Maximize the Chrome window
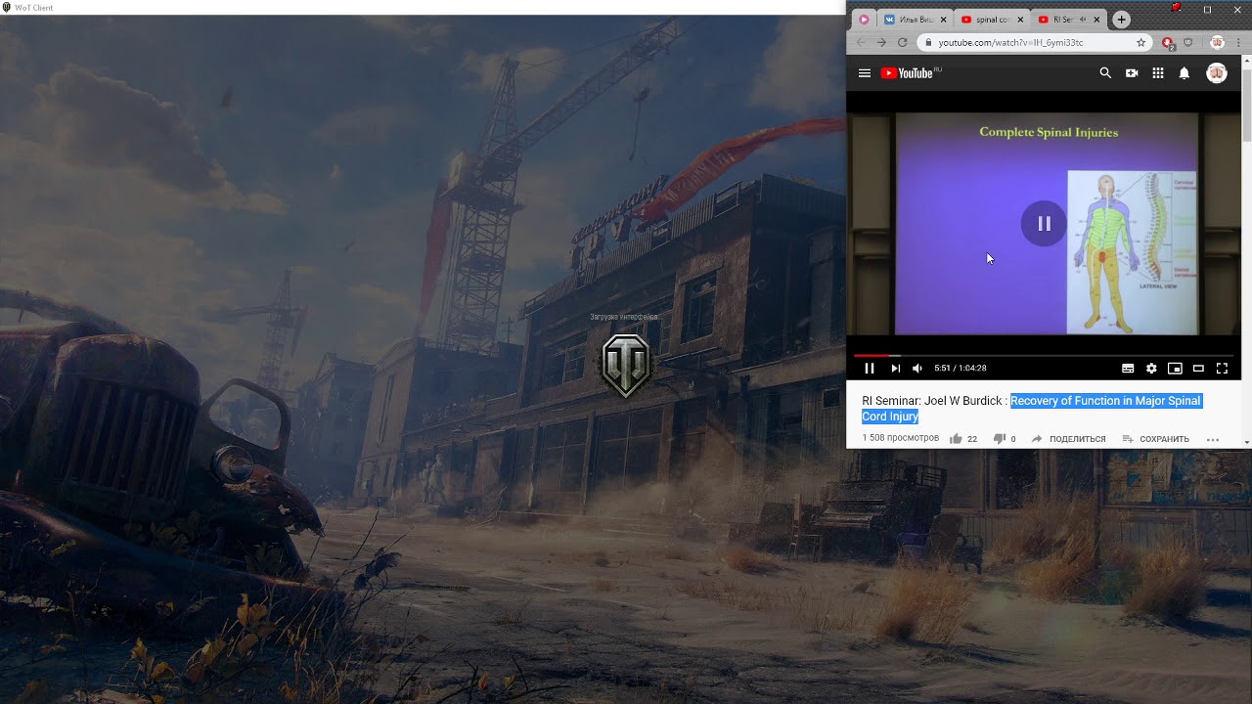This screenshot has height=704, width=1252. click(x=1207, y=10)
